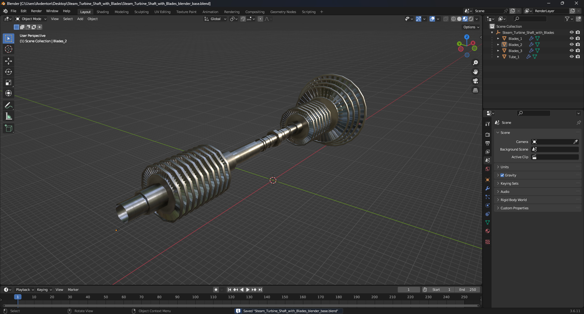This screenshot has height=314, width=584.
Task: Open the Object Data properties tab
Action: (x=488, y=222)
